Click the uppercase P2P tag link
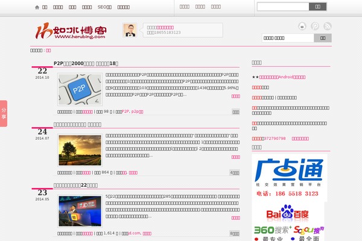362x241 pixels. tap(125, 111)
